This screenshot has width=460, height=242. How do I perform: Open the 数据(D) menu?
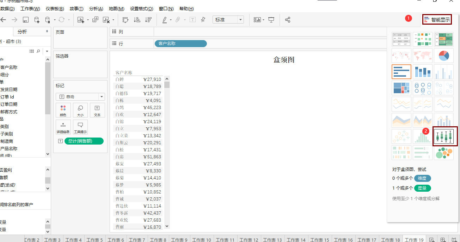7,8
